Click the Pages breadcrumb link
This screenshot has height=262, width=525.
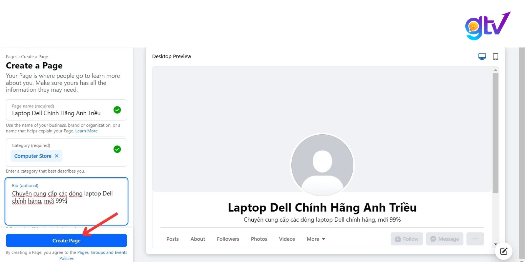point(11,57)
